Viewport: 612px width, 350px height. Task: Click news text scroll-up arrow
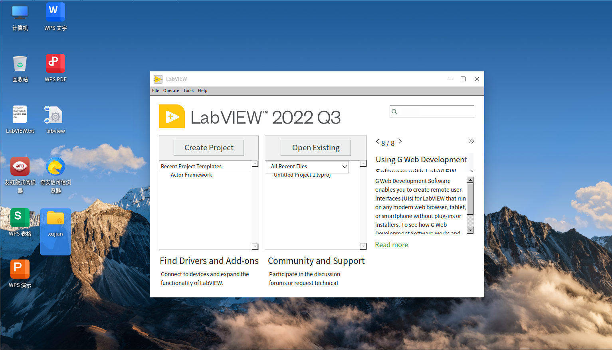pyautogui.click(x=470, y=180)
